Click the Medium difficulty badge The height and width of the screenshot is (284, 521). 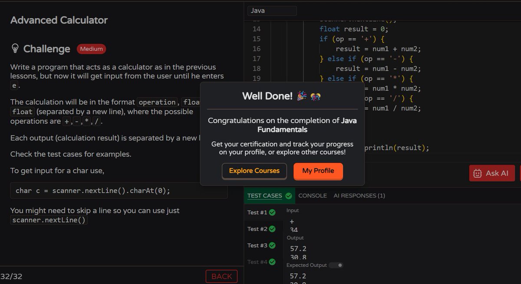click(91, 49)
